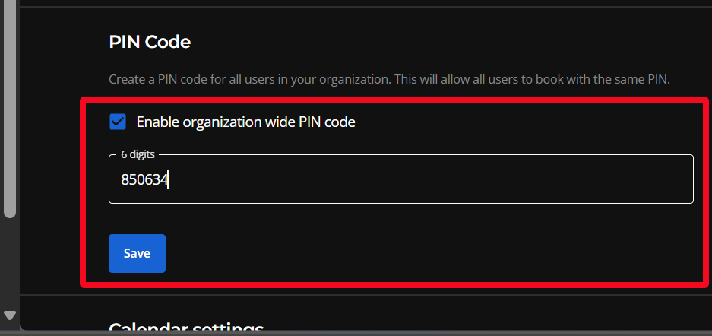Viewport: 712px width, 336px height.
Task: Select the 'PIN Code' section heading
Action: [150, 42]
